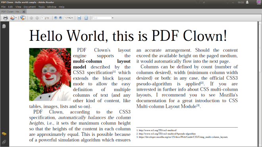This screenshot has height=147, width=262.
Task: Zoom in with the plus button
Action: pyautogui.click(x=60, y=18)
